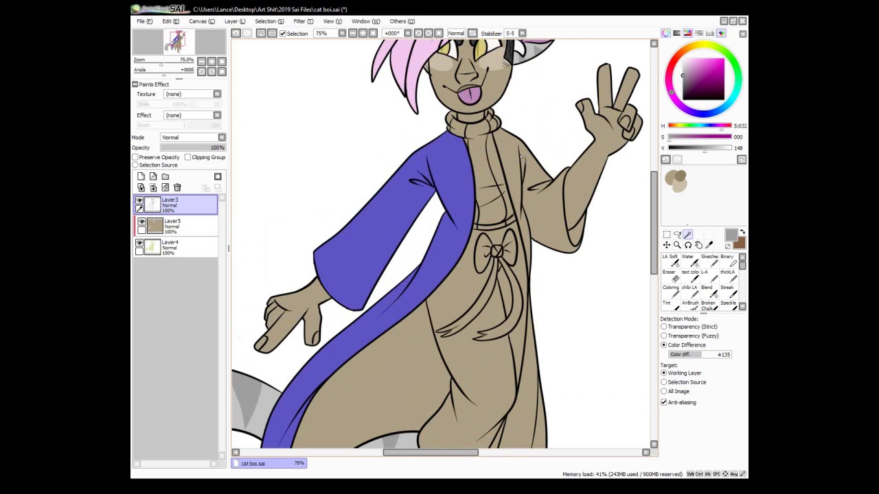Enable Preserve Opacity
Screen dimensions: 879x494
(x=135, y=157)
